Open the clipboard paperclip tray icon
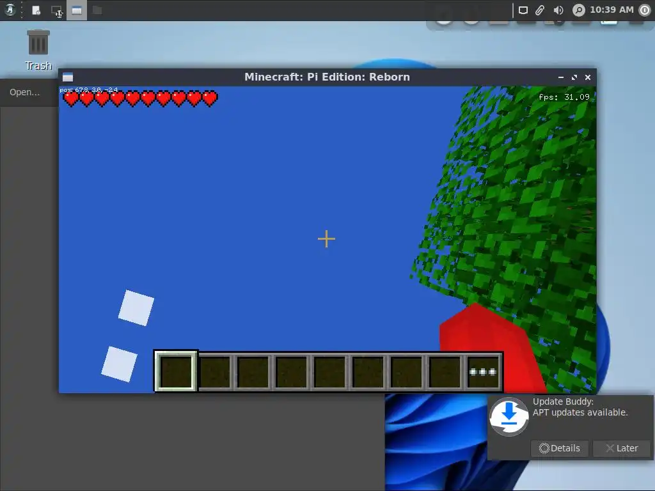The image size is (655, 491). click(x=540, y=10)
